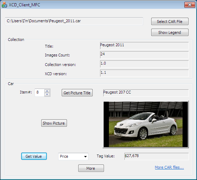Click the collection Title field showing Peugeot 2011
The image size is (197, 180).
click(144, 46)
